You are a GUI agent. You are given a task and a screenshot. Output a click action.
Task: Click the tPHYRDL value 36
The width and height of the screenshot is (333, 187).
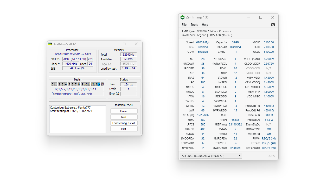[x=235, y=143]
